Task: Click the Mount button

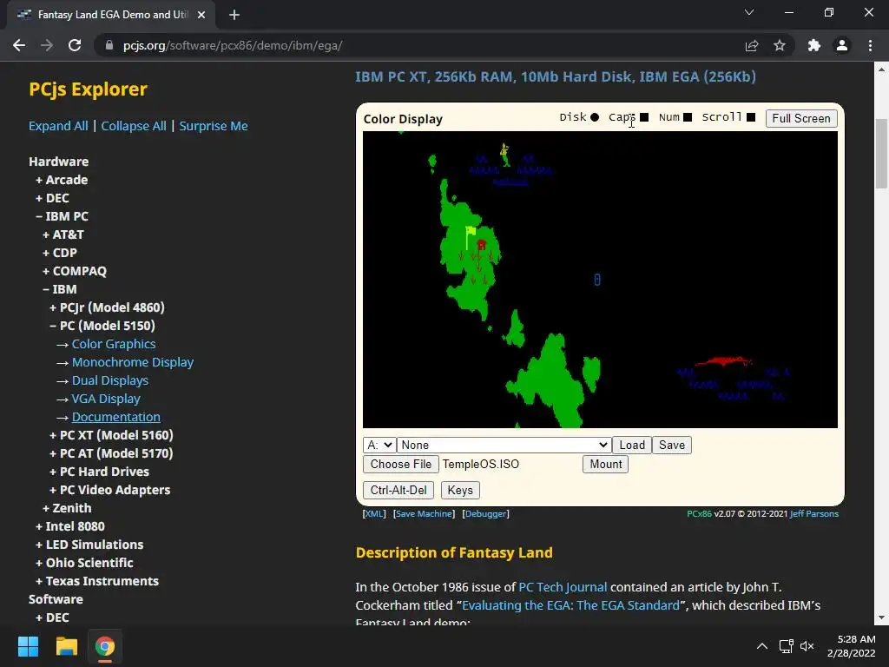Action: (605, 464)
